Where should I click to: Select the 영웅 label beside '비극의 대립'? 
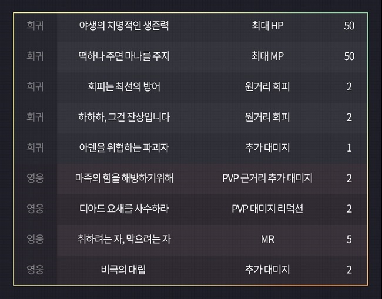[35, 270]
